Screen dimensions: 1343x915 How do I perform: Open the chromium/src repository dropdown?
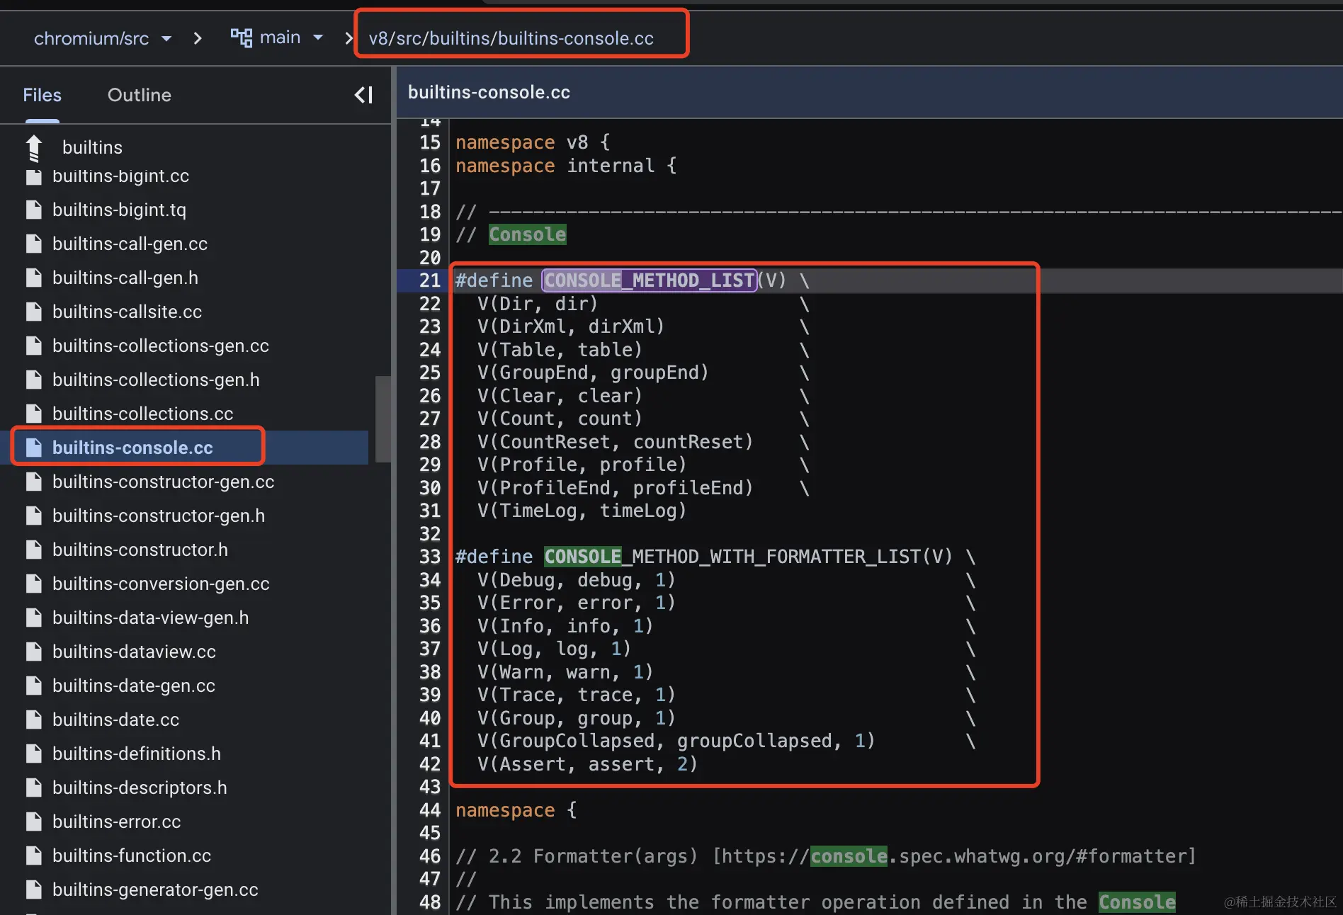[103, 38]
